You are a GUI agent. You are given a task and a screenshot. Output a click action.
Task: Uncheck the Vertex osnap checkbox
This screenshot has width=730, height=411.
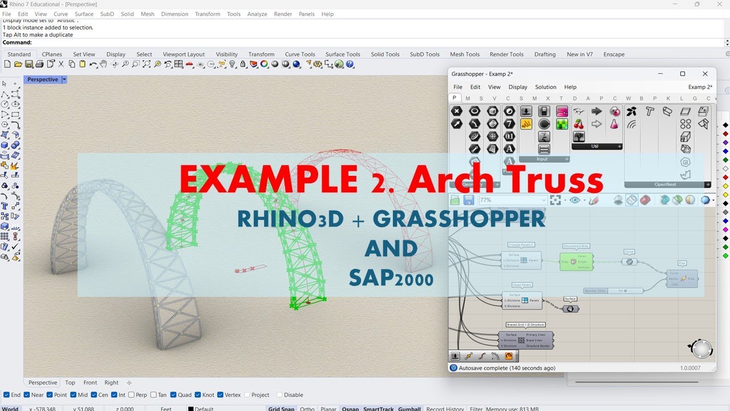click(220, 394)
